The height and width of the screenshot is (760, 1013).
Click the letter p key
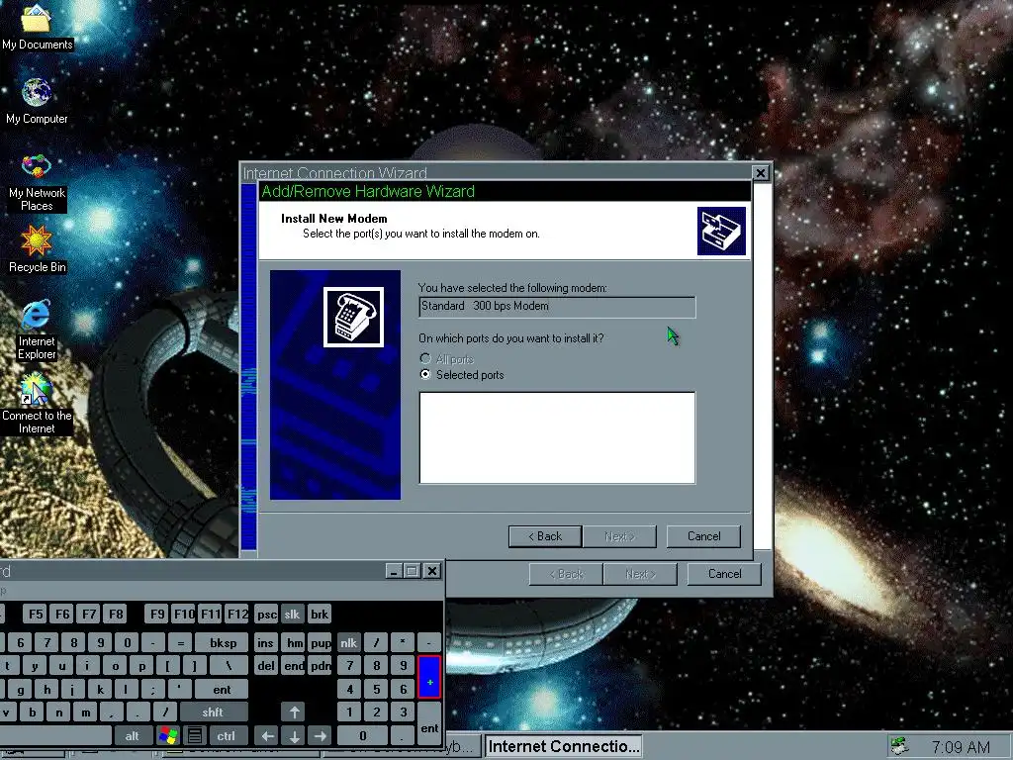click(141, 666)
